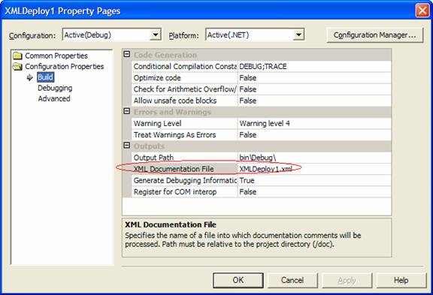Click the Output Path value bin\Debug\
Viewport: 433px width, 295px height.
coord(314,158)
